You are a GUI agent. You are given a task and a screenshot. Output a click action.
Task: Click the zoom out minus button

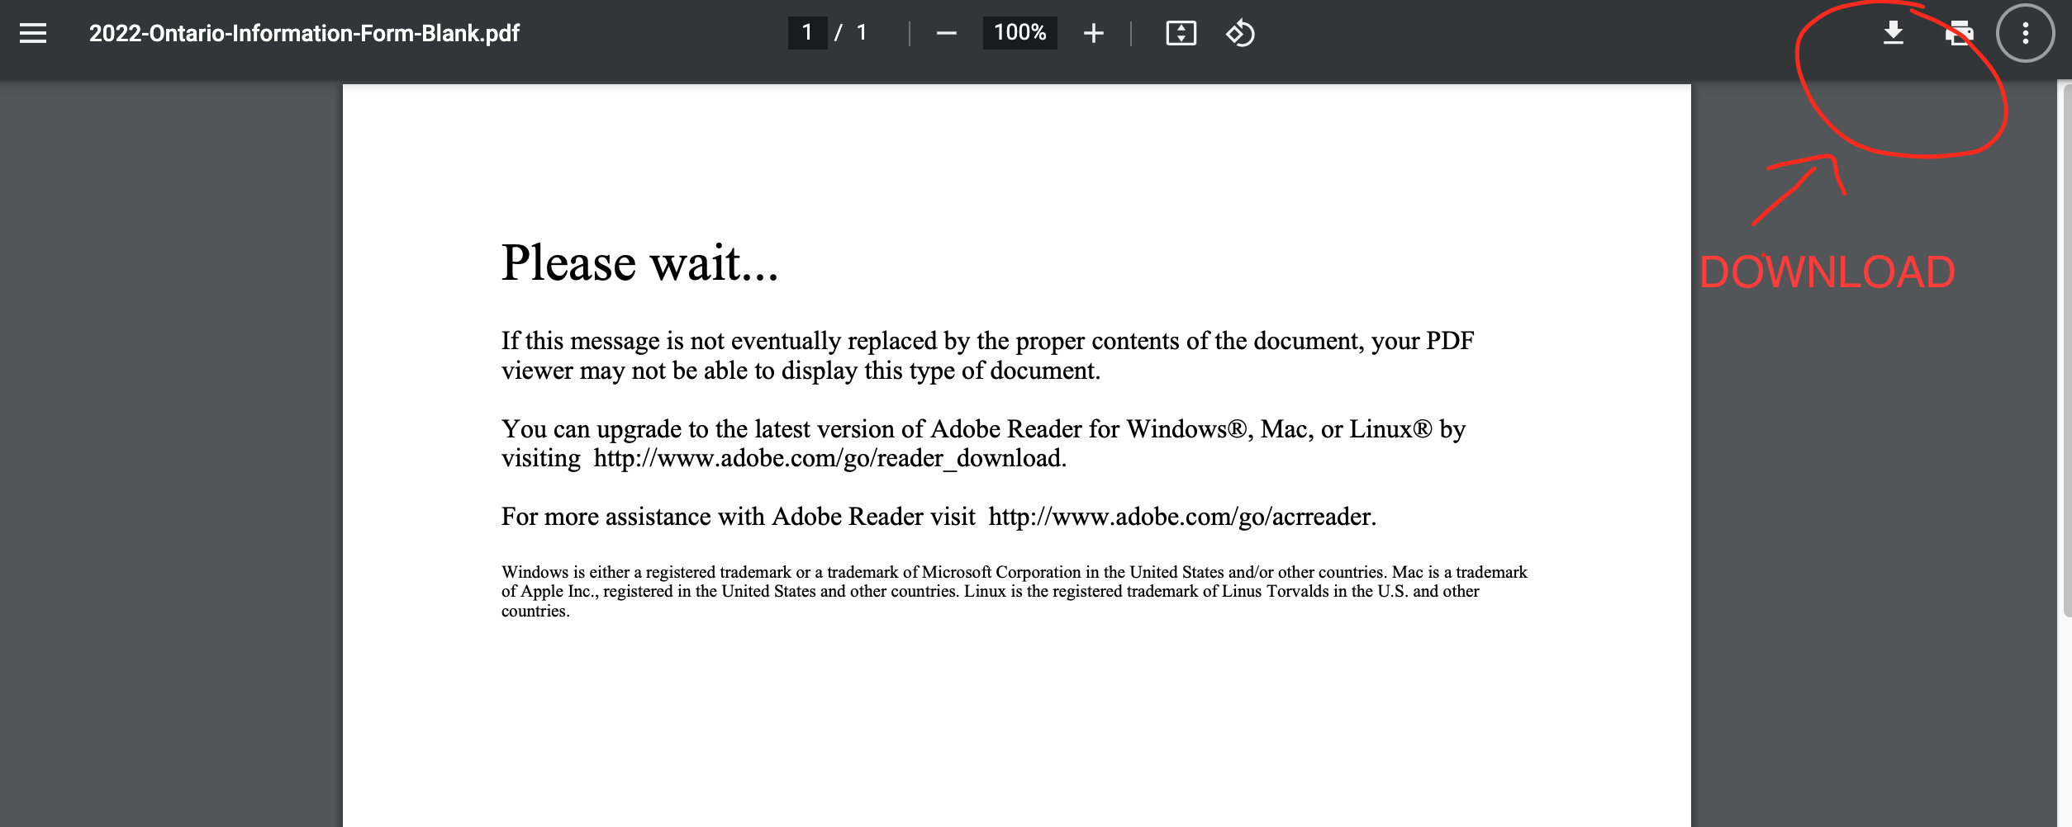[x=946, y=33]
